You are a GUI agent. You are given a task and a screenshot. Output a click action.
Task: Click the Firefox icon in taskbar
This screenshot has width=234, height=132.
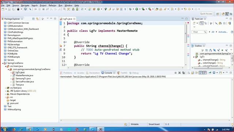pos(14,129)
